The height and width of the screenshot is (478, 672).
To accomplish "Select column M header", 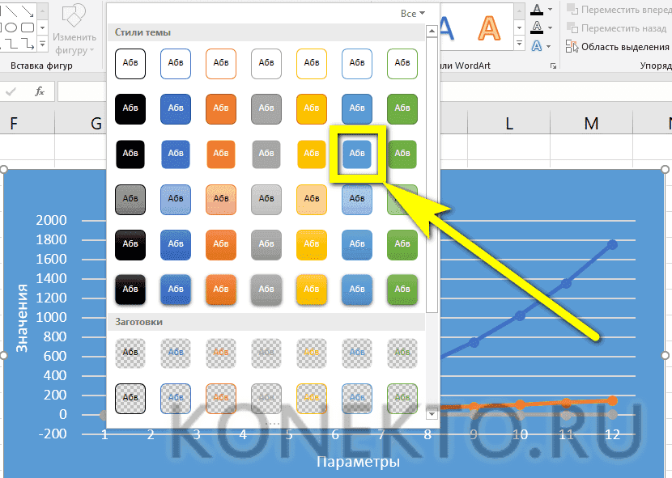I will tap(592, 123).
